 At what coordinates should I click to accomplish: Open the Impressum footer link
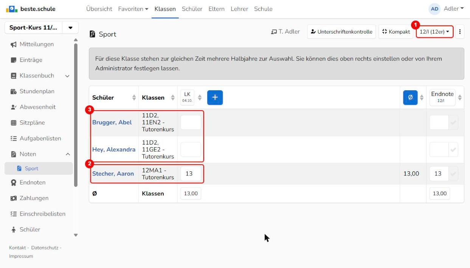click(21, 256)
